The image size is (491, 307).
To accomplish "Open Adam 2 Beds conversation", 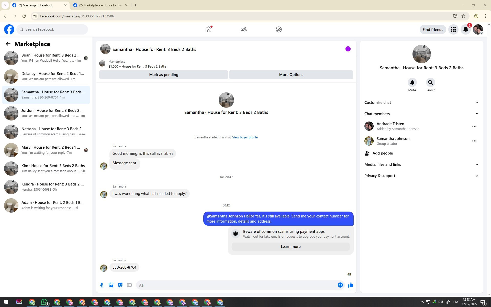I will 46,205.
